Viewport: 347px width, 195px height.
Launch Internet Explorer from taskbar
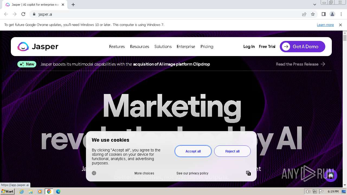21,191
